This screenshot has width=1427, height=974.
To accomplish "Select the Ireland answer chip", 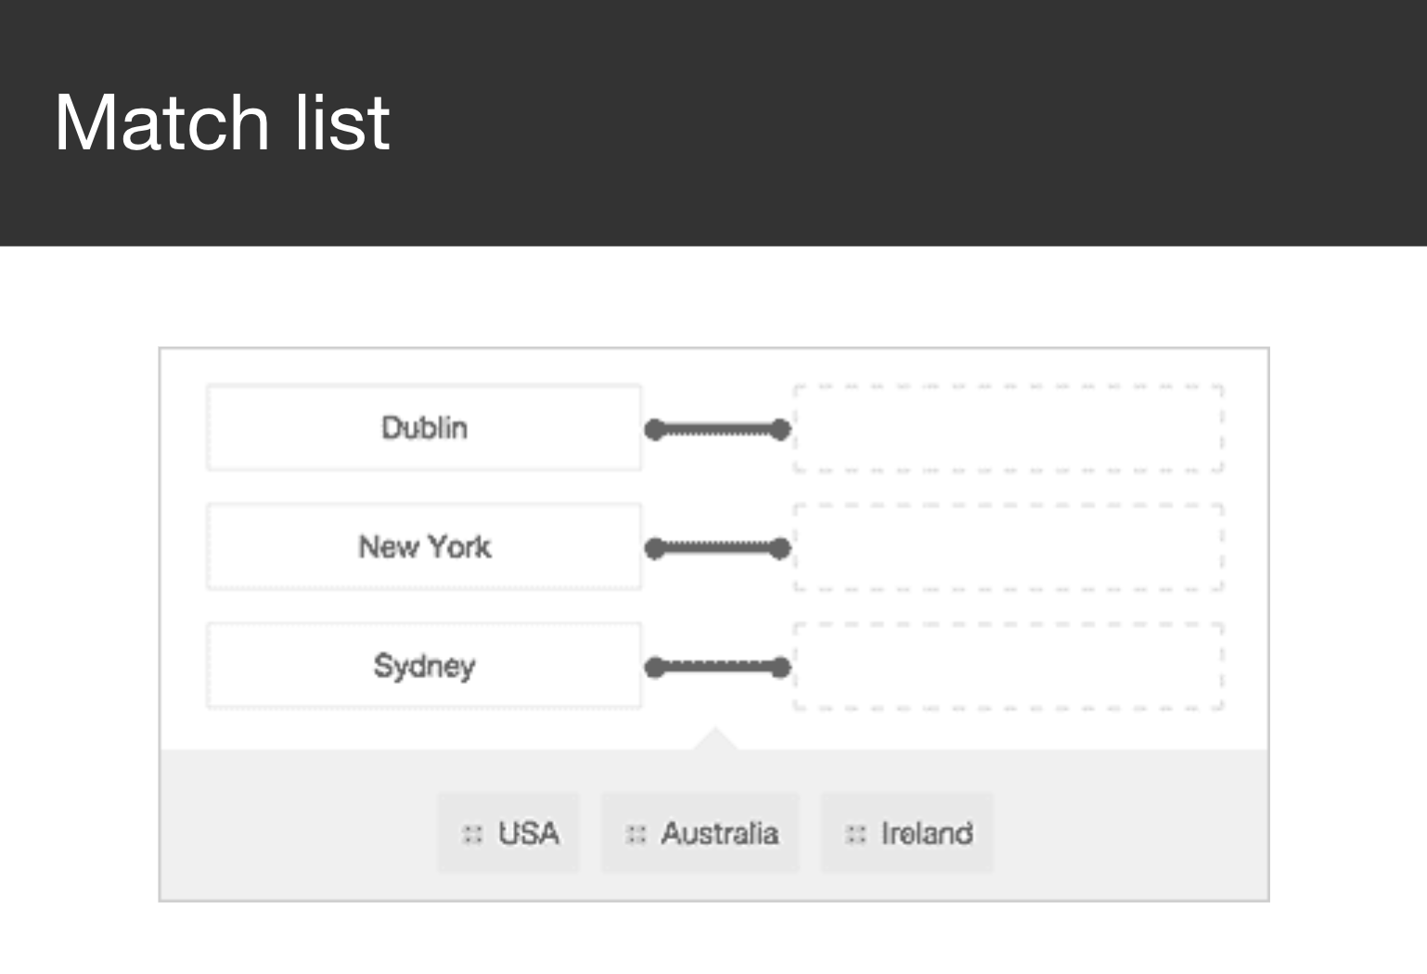I will 906,833.
